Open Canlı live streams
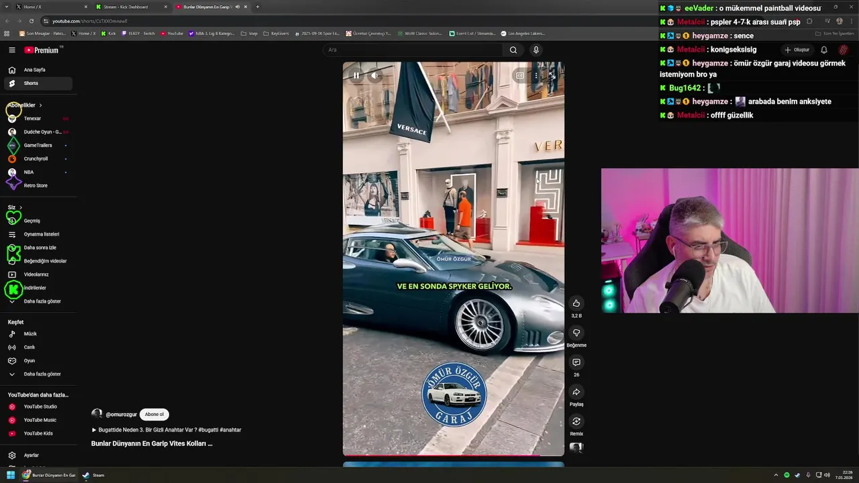This screenshot has width=859, height=483. 38,347
